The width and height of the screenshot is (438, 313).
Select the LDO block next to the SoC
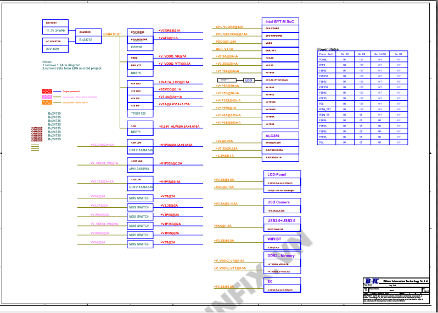(249, 80)
